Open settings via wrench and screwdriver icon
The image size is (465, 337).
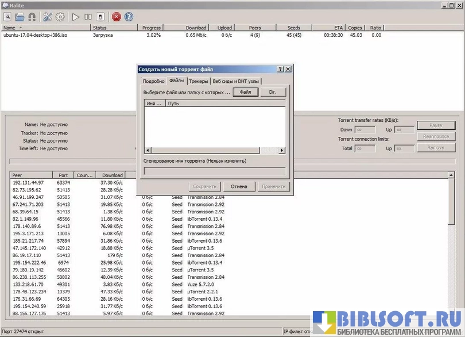pyautogui.click(x=48, y=17)
